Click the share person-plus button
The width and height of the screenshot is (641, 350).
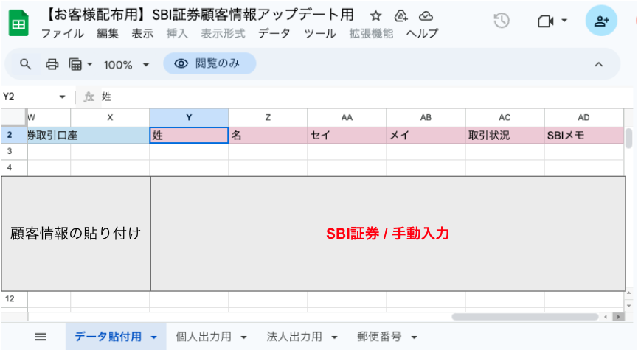[601, 21]
